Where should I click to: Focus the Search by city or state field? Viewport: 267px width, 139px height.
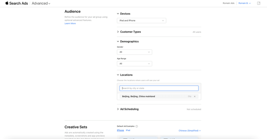tap(159, 88)
